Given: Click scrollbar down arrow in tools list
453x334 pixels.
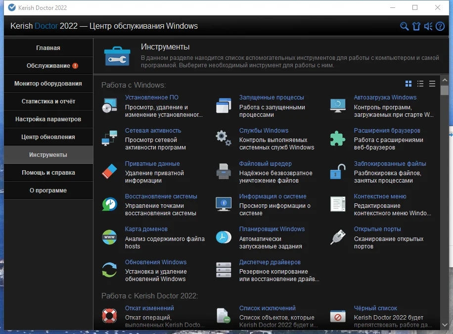Looking at the screenshot, I should click(445, 325).
